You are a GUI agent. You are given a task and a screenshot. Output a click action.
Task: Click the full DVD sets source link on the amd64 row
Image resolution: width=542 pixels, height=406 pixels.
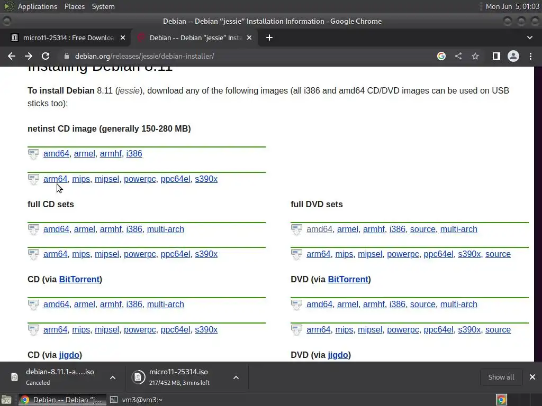[423, 229]
